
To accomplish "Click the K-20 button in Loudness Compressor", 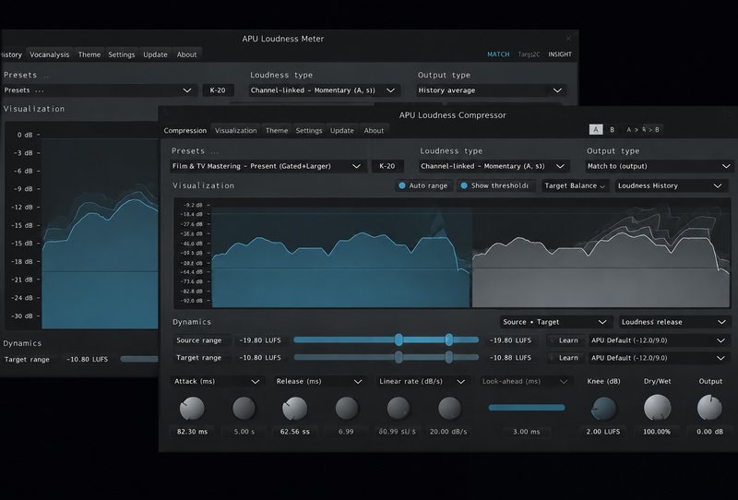I will coord(387,166).
